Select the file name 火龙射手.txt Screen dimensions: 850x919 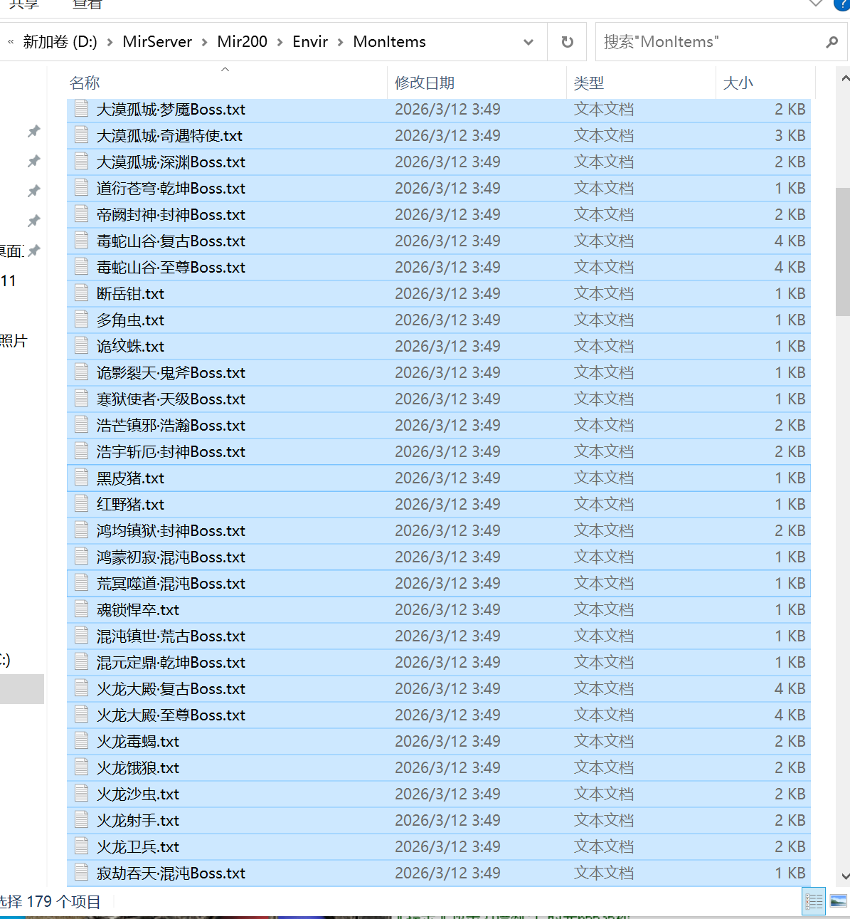[138, 820]
